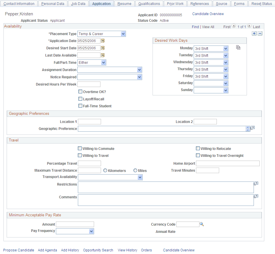The height and width of the screenshot is (254, 275).
Task: Expand the Restrictions field with zoom icon
Action: (x=256, y=183)
